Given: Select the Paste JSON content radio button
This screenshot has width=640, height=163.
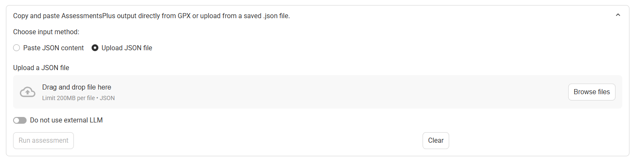Looking at the screenshot, I should (x=16, y=48).
